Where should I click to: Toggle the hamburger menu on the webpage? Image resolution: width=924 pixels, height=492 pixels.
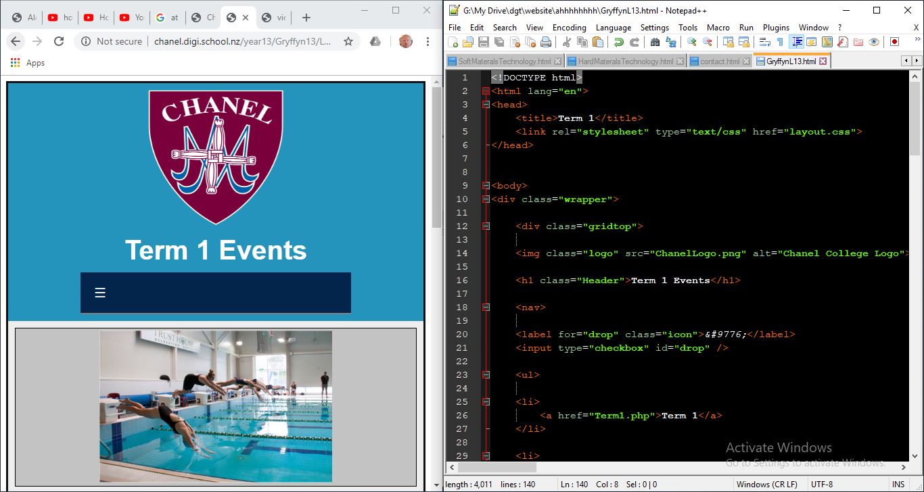click(x=100, y=293)
